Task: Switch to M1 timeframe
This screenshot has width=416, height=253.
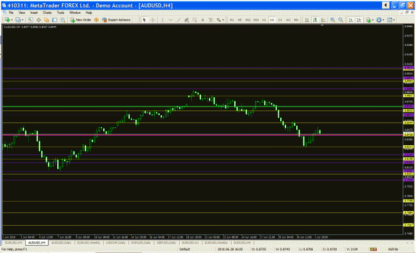Action: pyautogui.click(x=232, y=20)
